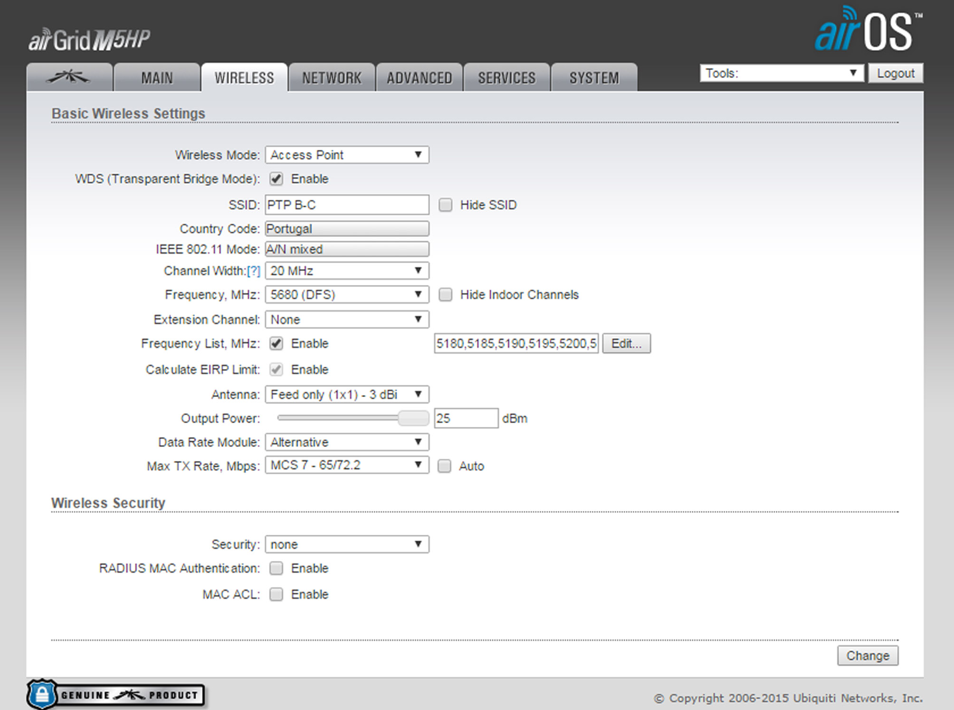Open the SYSTEM tab
954x710 pixels.
tap(594, 77)
